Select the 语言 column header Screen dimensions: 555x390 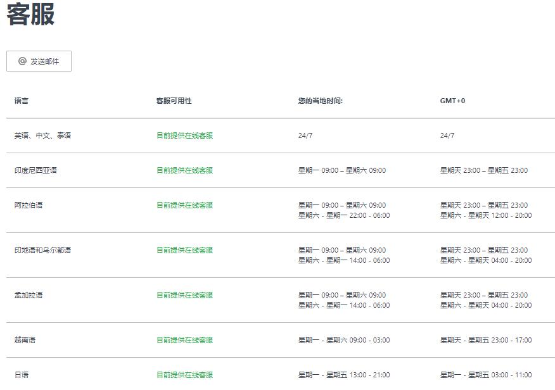pos(22,101)
